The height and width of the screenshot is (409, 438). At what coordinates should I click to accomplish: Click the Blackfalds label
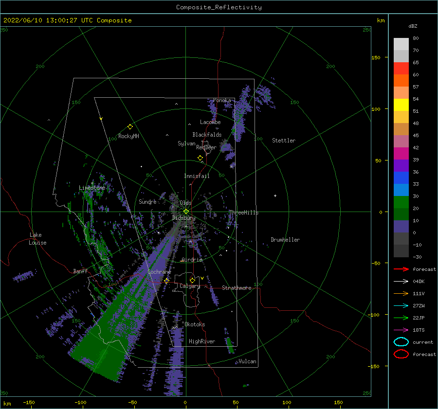pyautogui.click(x=207, y=135)
